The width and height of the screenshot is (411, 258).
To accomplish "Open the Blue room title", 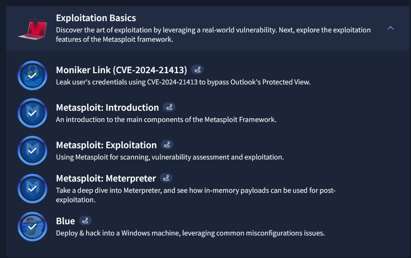I will [65, 221].
